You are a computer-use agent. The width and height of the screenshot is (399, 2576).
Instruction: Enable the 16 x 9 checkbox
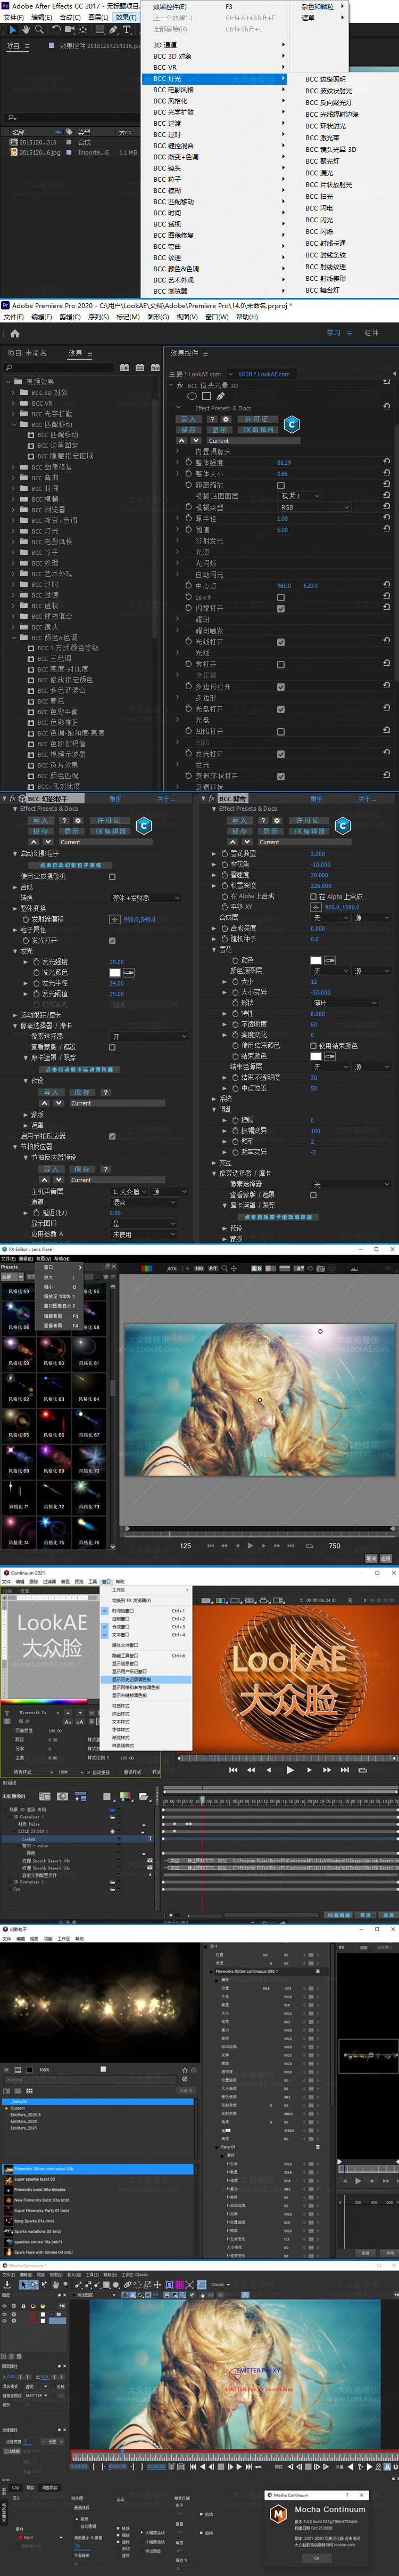coord(280,597)
